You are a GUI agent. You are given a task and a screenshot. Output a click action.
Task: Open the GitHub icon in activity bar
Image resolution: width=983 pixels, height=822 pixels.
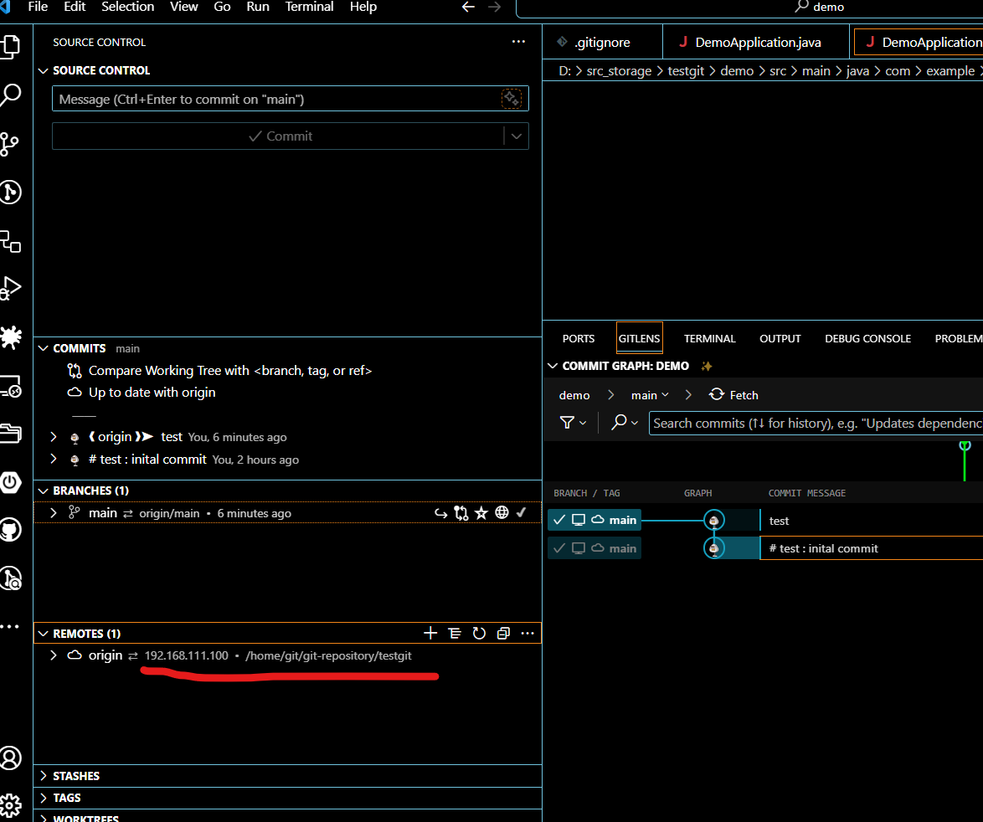coord(11,530)
